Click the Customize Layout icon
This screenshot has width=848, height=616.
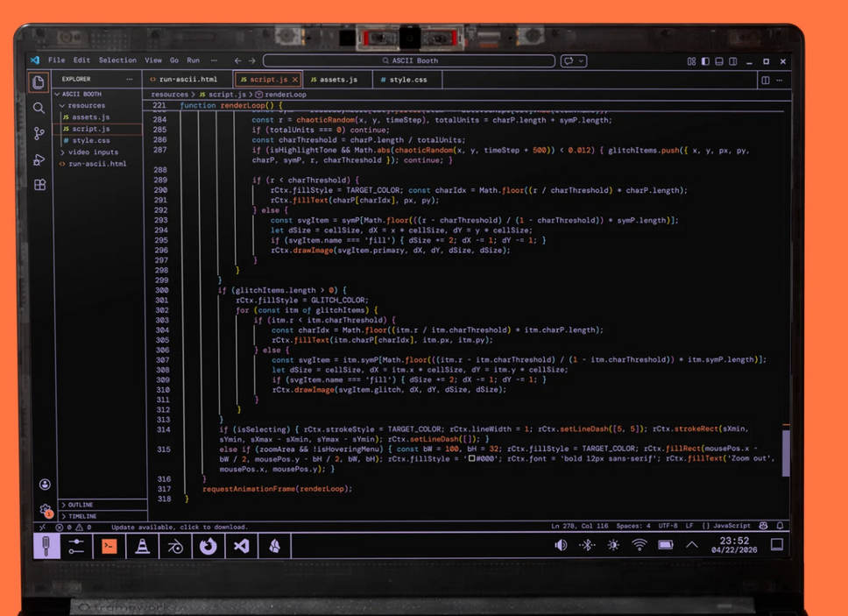pyautogui.click(x=691, y=61)
